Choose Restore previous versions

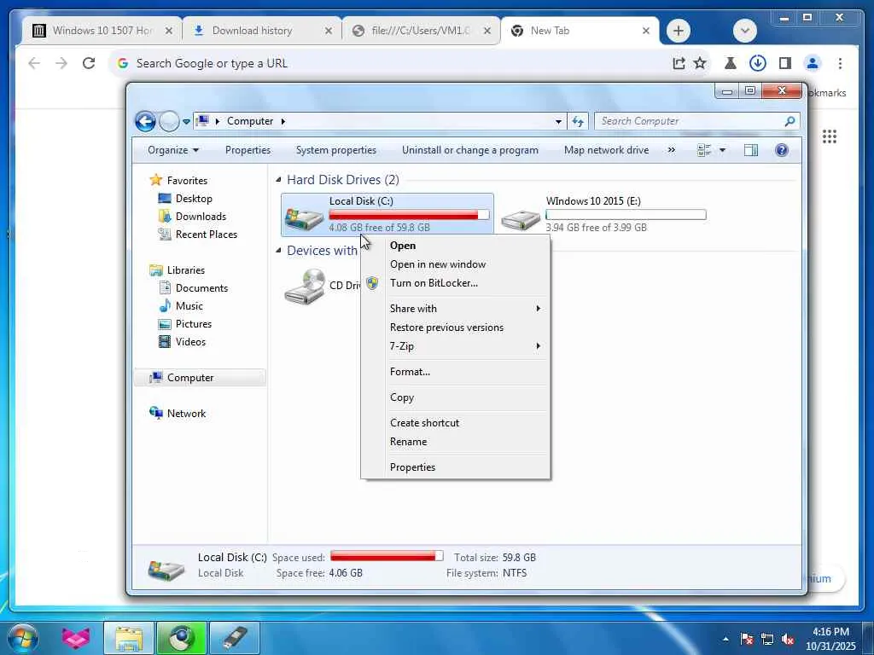[456, 327]
